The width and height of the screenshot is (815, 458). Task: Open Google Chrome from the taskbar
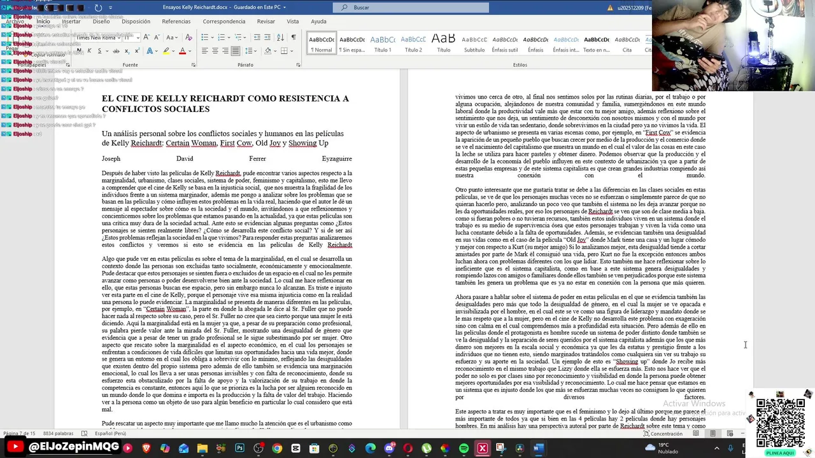tap(277, 448)
